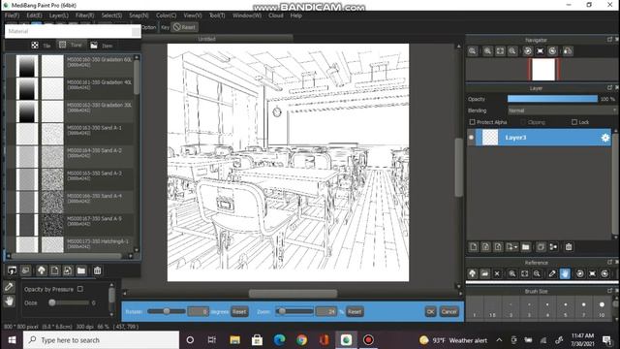Show hidden system tray icons chevron
The width and height of the screenshot is (620, 349).
pyautogui.click(x=499, y=340)
